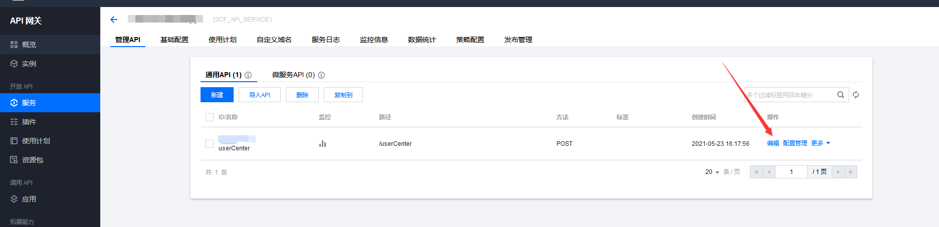This screenshot has width=939, height=227.
Task: Click the 导入API button
Action: [260, 95]
